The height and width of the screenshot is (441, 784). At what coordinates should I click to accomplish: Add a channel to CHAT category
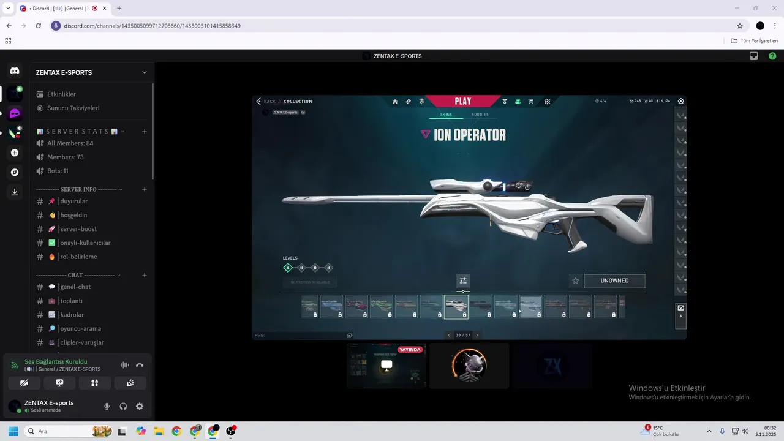pyautogui.click(x=145, y=276)
